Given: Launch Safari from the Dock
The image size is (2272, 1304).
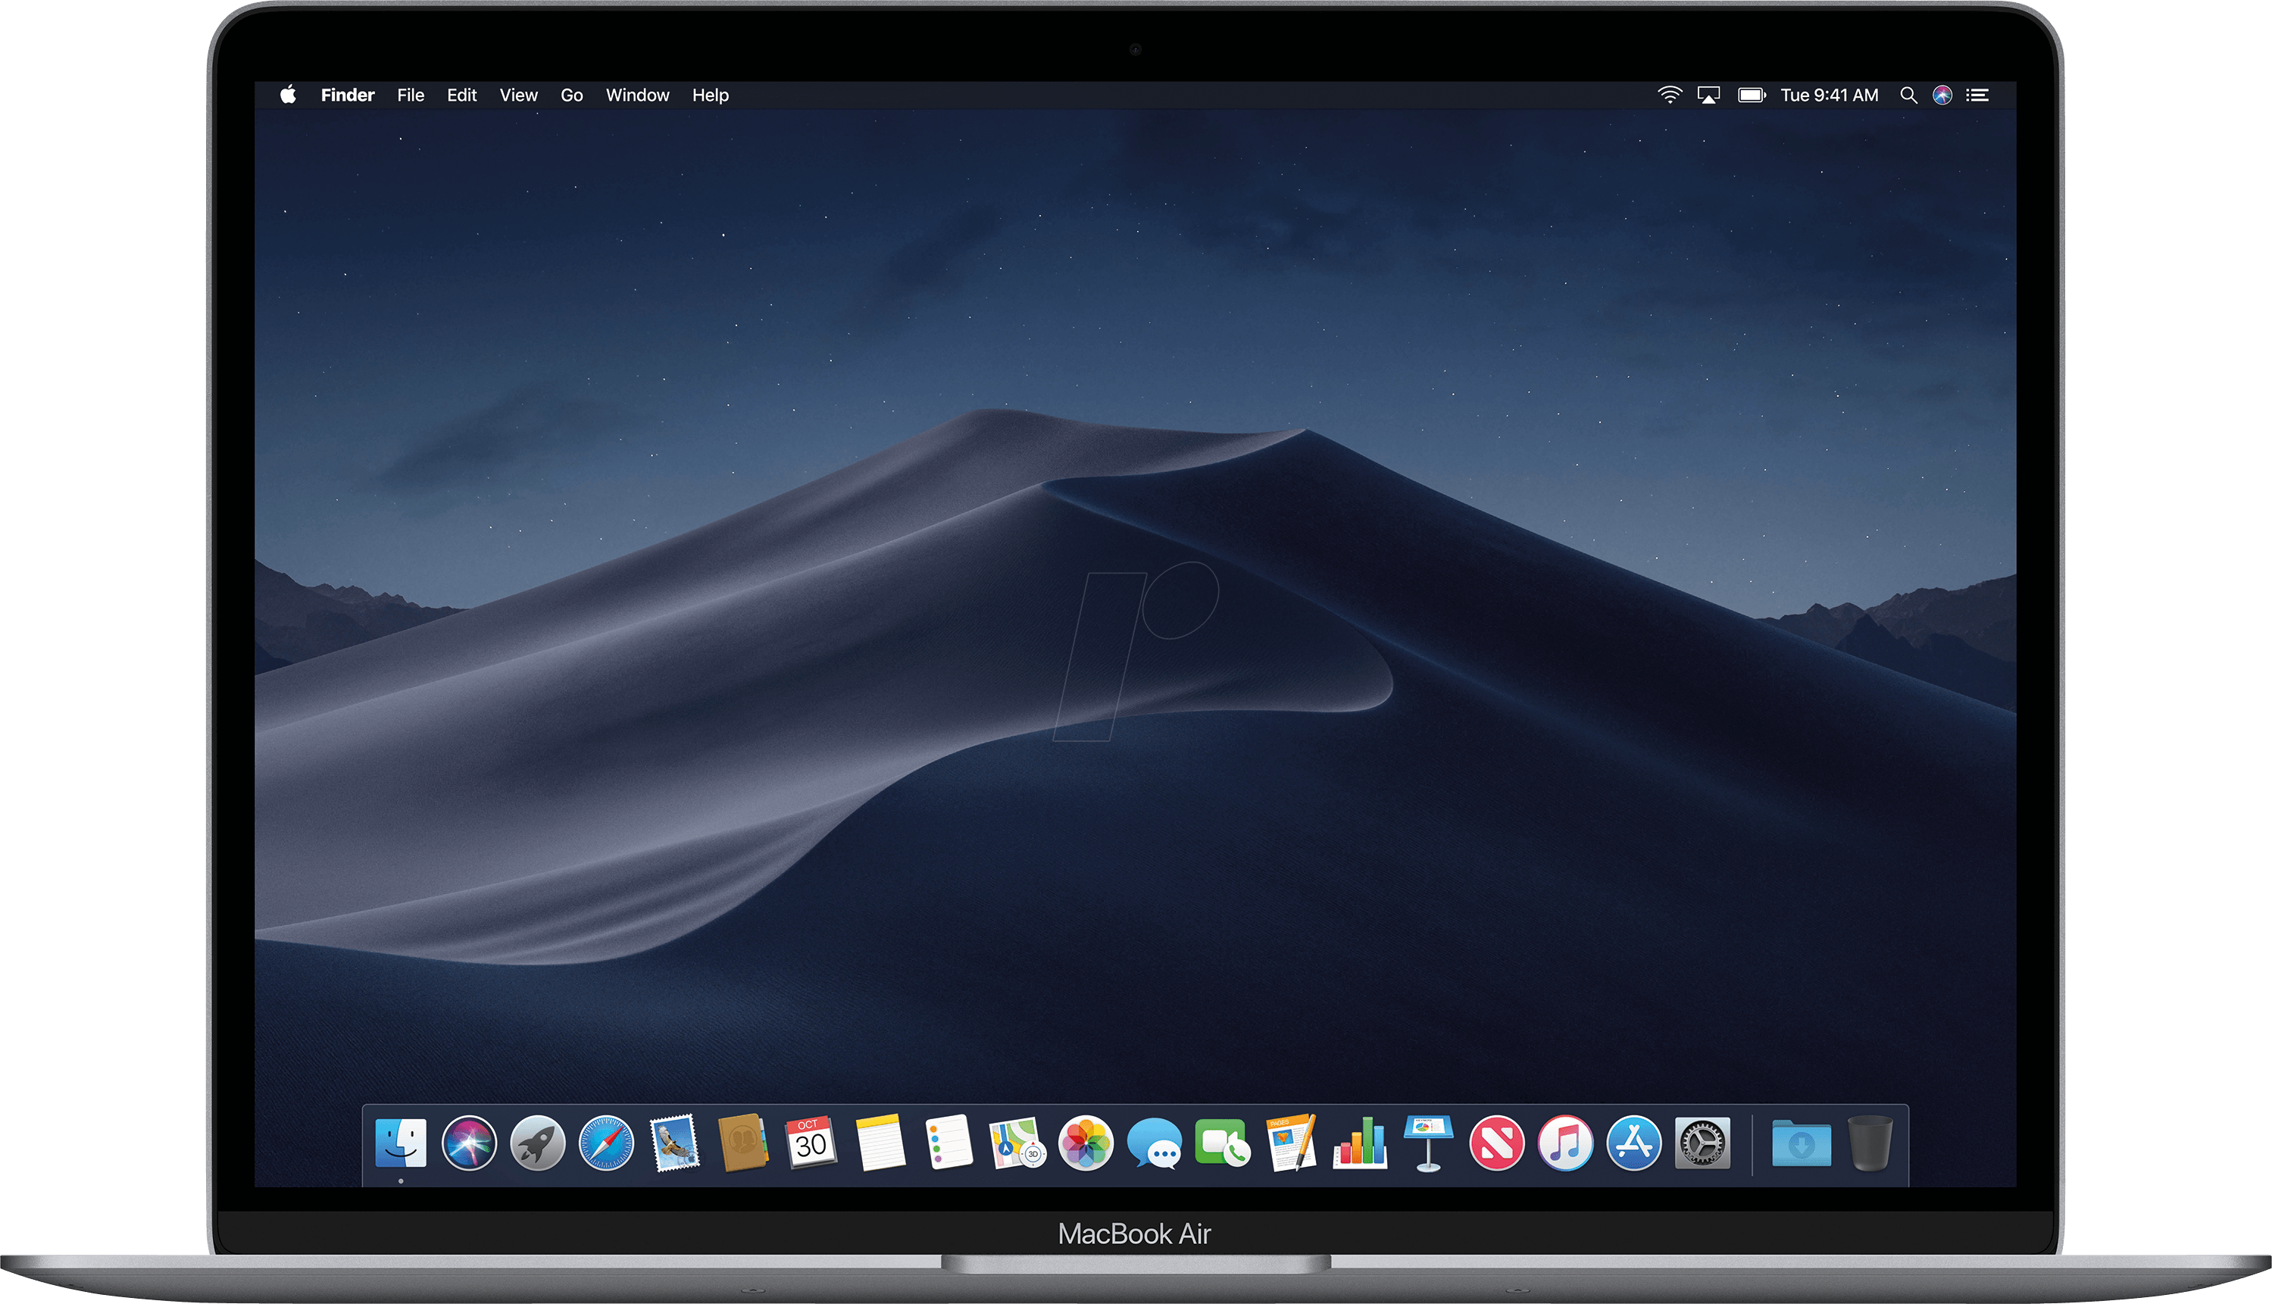Looking at the screenshot, I should coord(606,1143).
